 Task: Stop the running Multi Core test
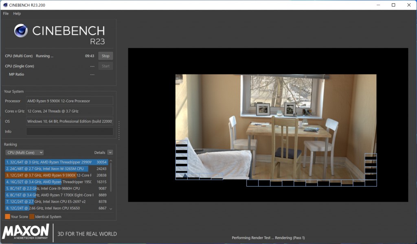pyautogui.click(x=105, y=56)
